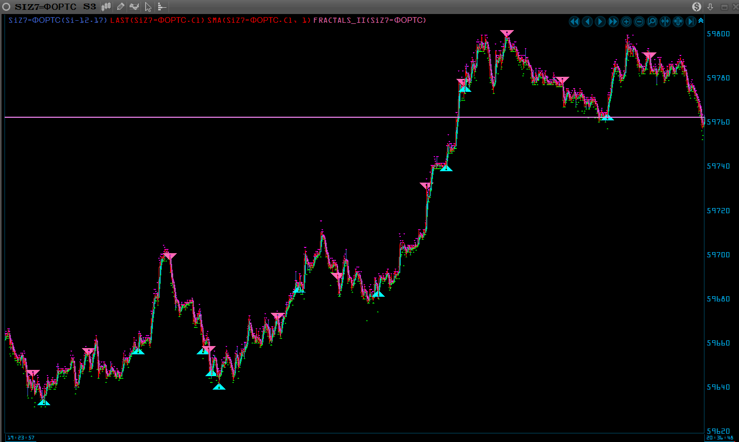Open the indicators chart icon
The height and width of the screenshot is (442, 739).
click(134, 7)
